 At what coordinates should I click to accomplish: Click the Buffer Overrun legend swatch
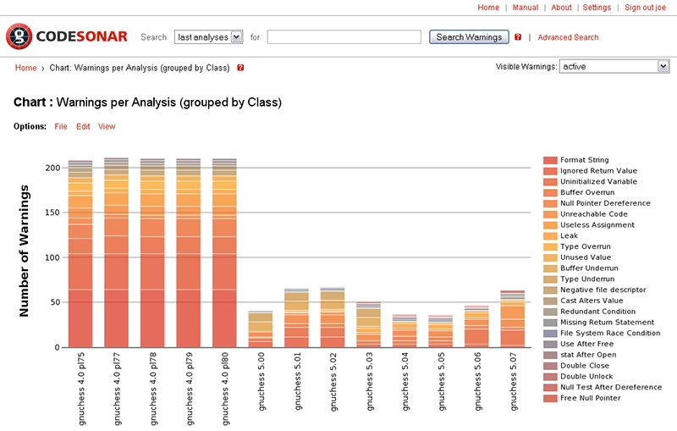point(550,192)
